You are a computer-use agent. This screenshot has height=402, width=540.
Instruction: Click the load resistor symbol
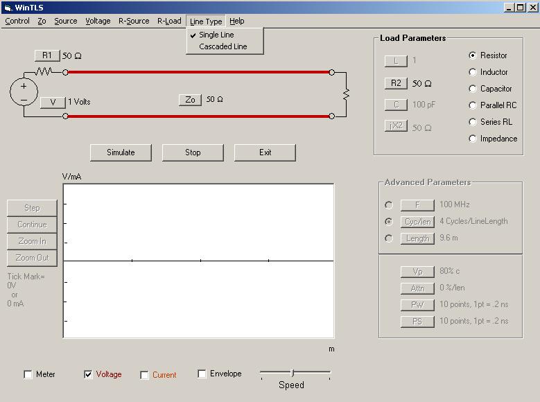[x=346, y=94]
